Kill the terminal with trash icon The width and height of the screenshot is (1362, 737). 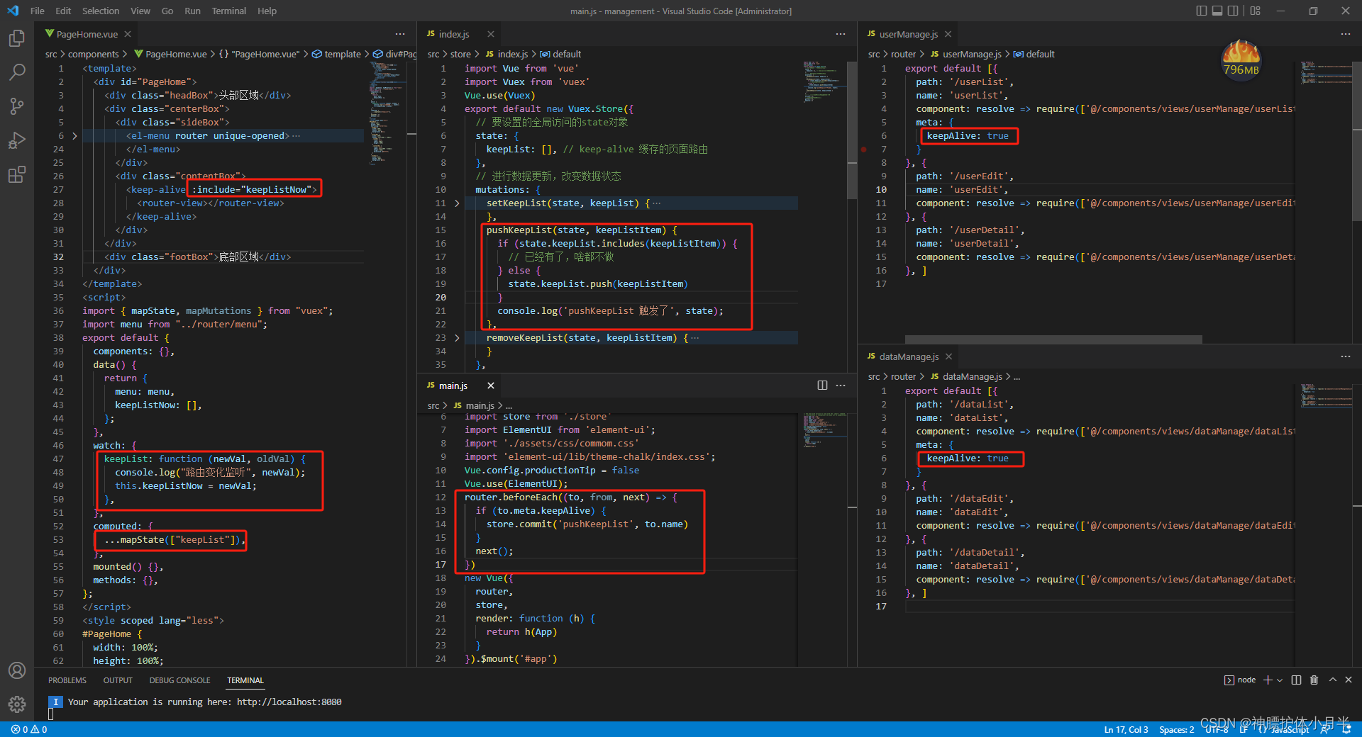(x=1314, y=680)
